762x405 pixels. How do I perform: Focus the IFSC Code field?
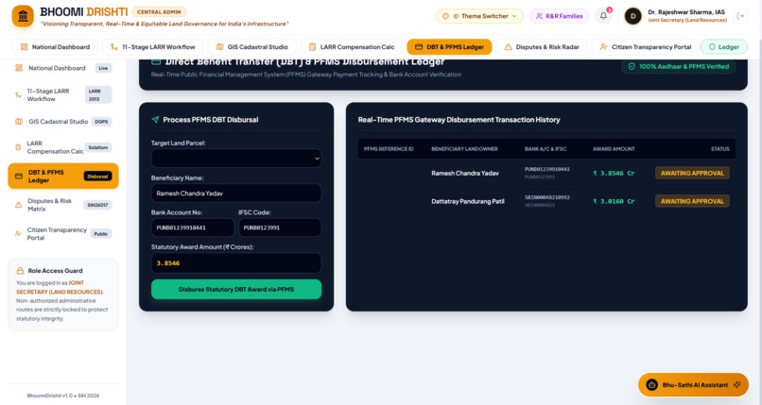click(280, 228)
